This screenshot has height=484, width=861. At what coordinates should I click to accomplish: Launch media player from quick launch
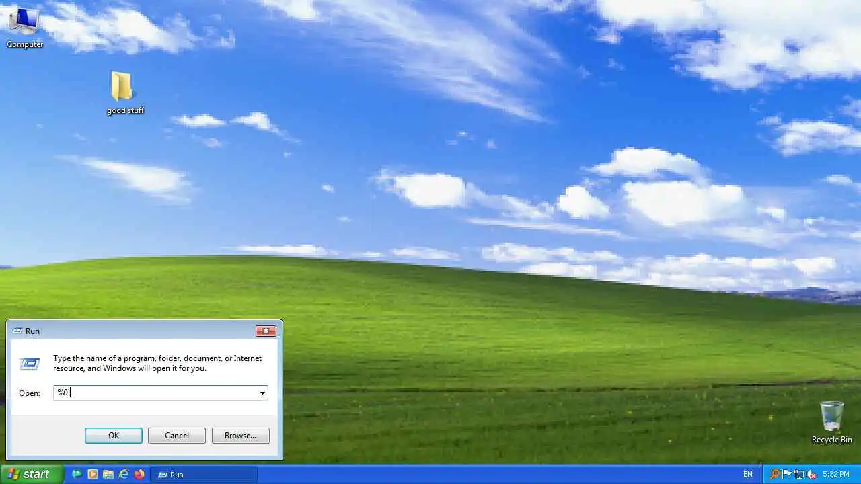pyautogui.click(x=93, y=474)
